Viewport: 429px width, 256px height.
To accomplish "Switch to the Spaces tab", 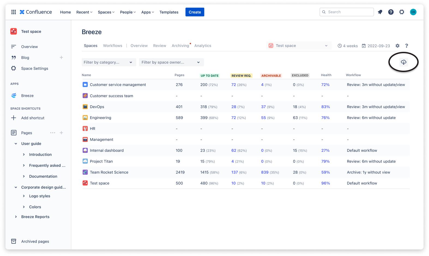I will coord(90,46).
